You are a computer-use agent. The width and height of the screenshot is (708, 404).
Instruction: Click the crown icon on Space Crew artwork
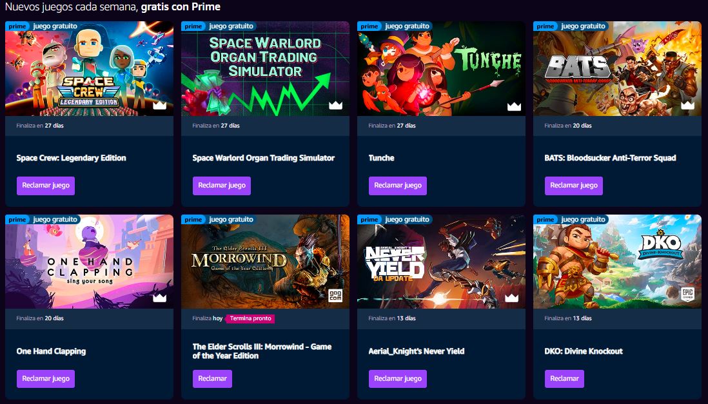pyautogui.click(x=160, y=105)
